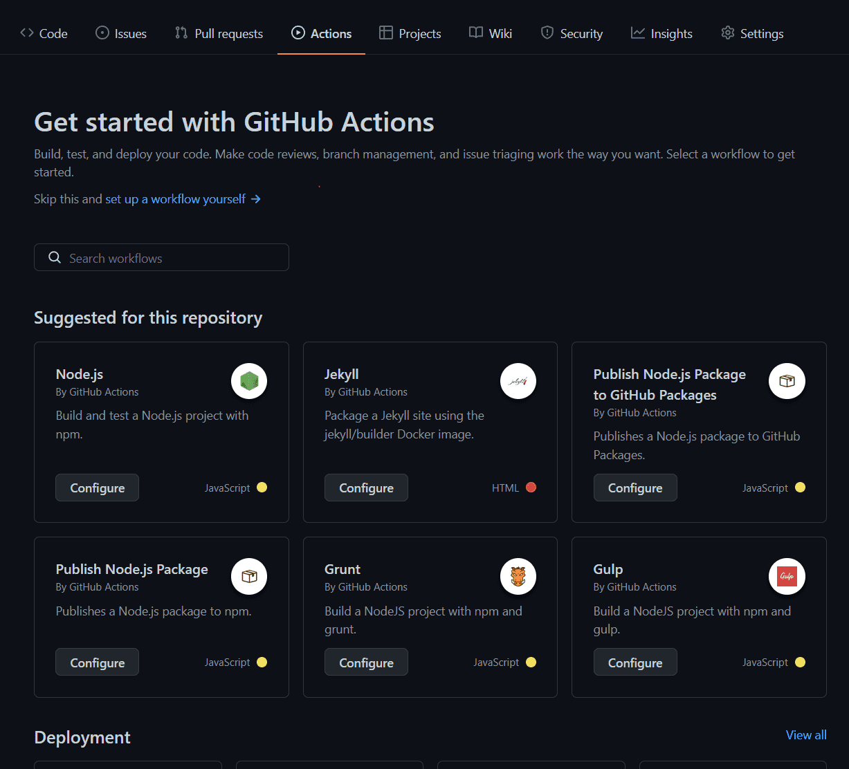Switch to the Issues tab

click(x=121, y=33)
